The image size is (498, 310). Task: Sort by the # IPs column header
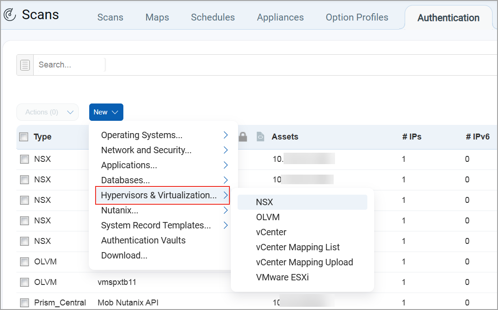(x=412, y=137)
